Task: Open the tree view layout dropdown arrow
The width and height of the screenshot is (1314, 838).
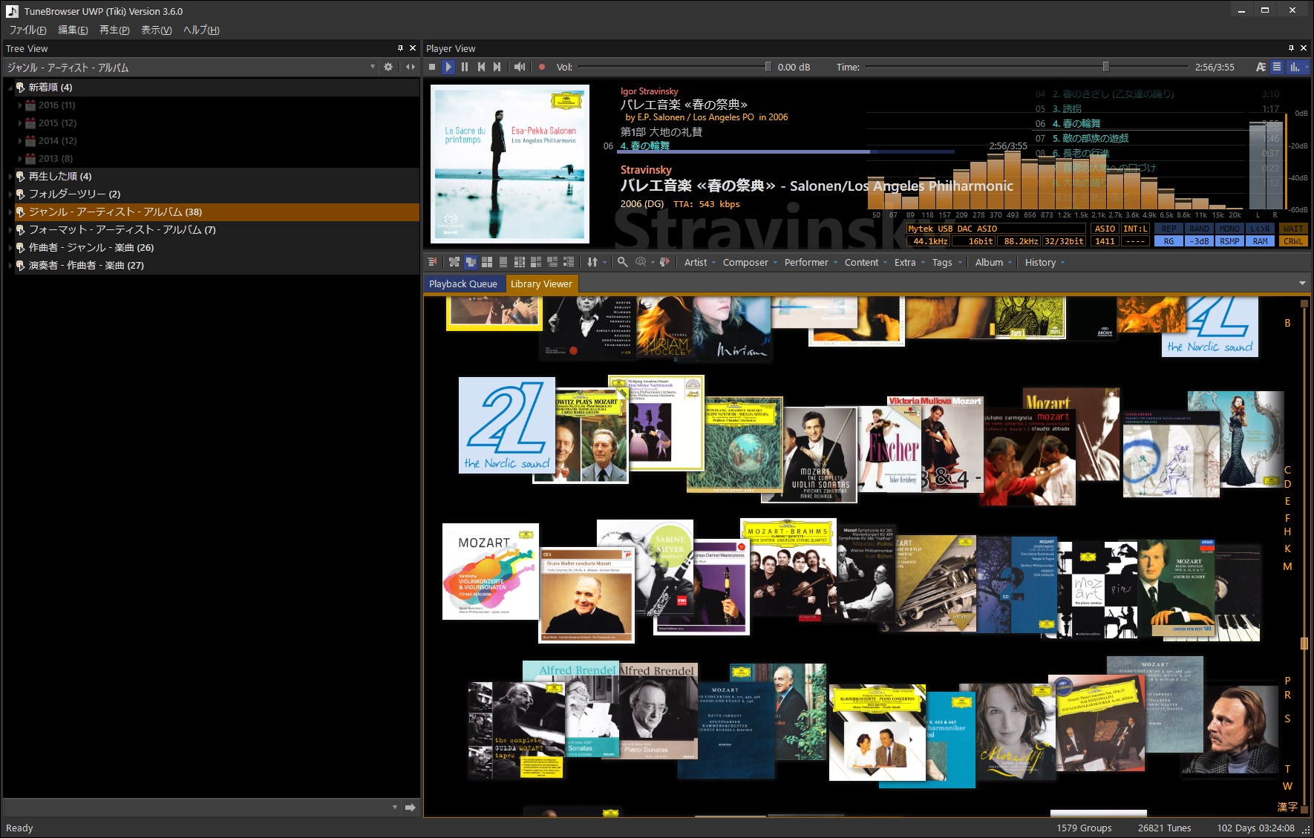Action: (x=373, y=67)
